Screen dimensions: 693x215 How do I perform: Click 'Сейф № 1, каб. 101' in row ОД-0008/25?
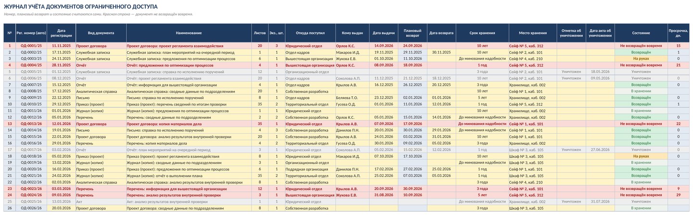click(x=533, y=91)
